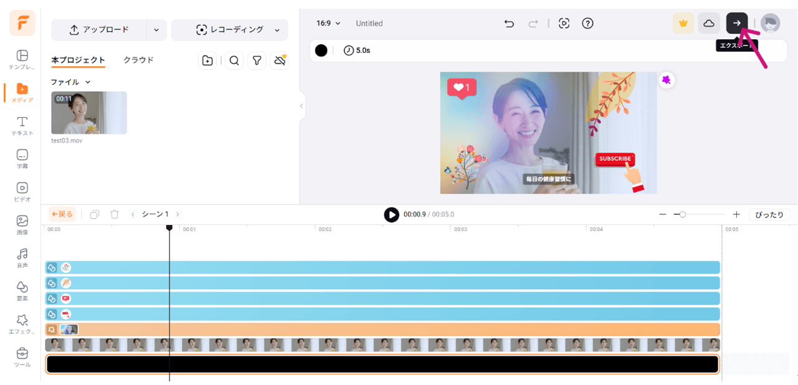
Task: Open the Templates sidebar panel
Action: pyautogui.click(x=22, y=60)
